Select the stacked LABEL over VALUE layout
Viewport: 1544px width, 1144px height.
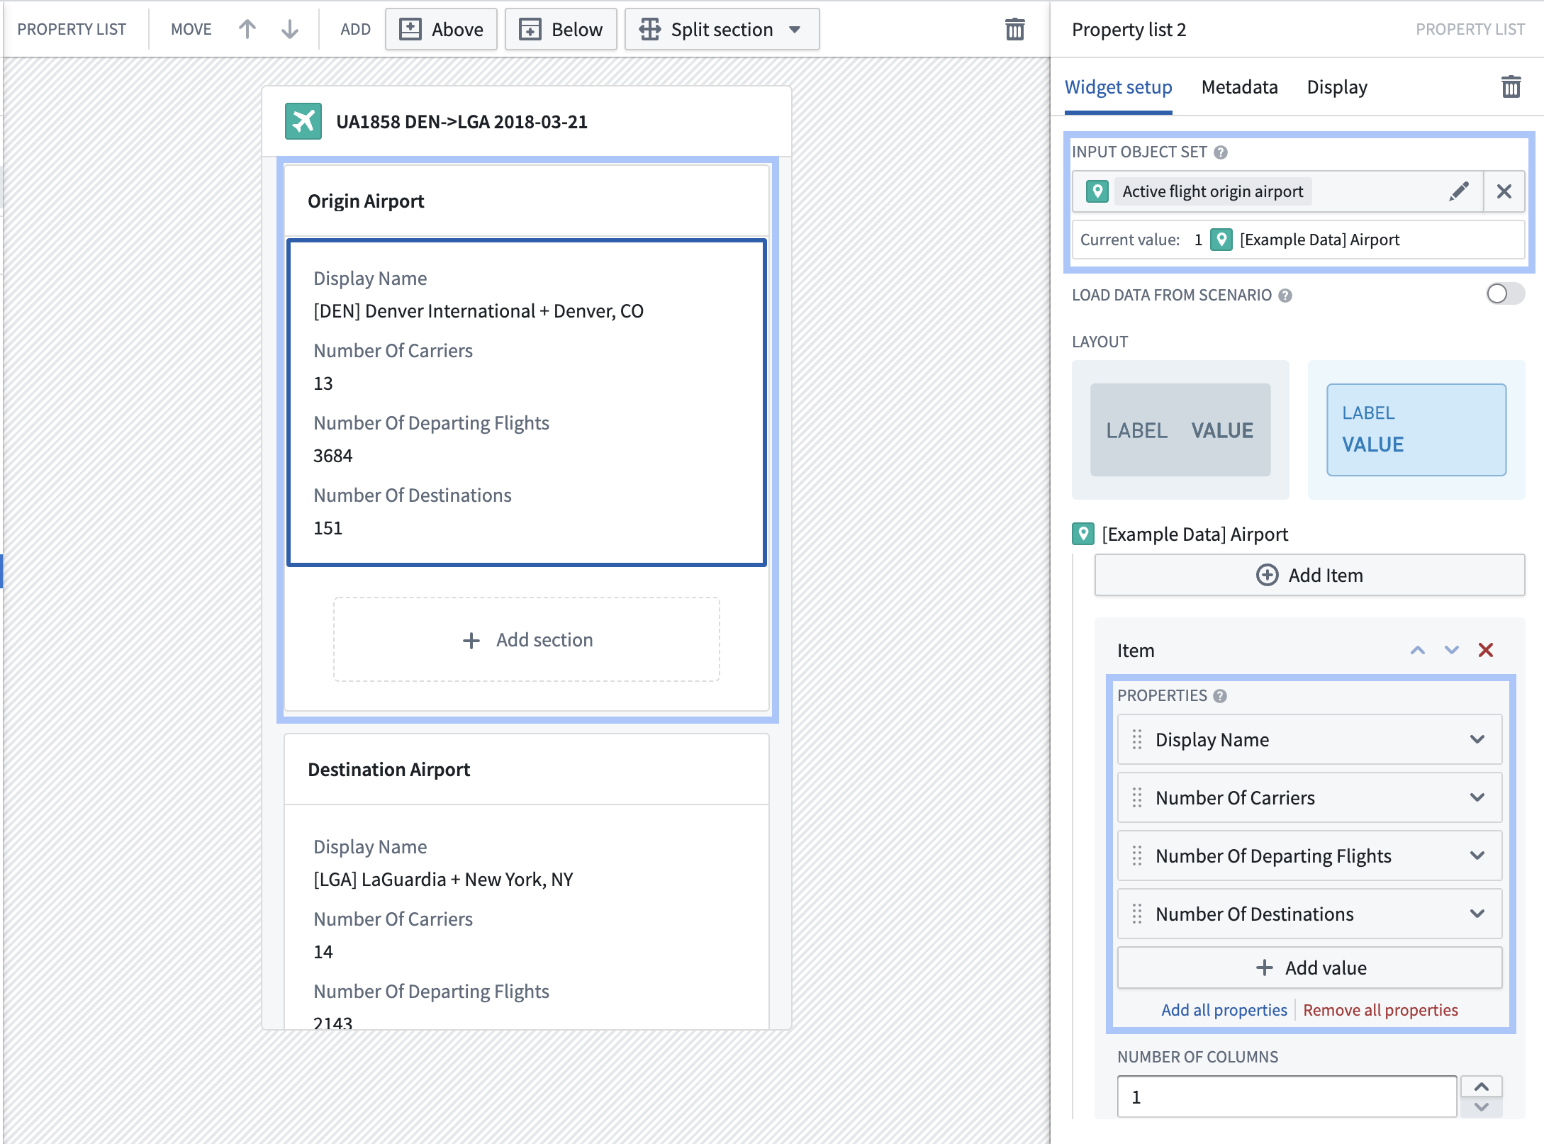(x=1416, y=430)
